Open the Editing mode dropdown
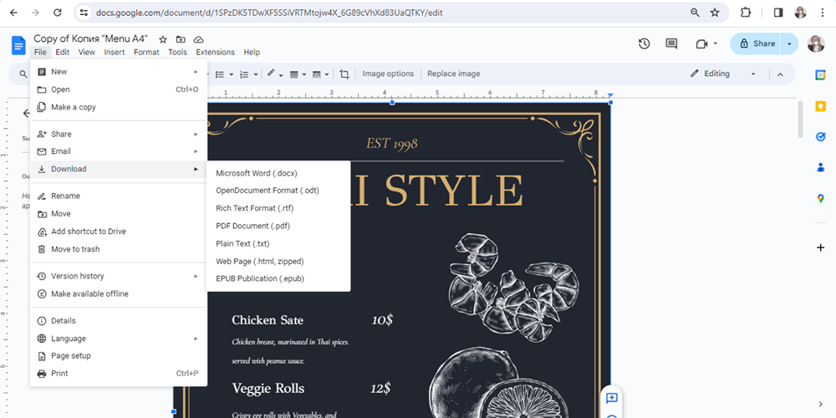This screenshot has width=836, height=418. pos(753,74)
